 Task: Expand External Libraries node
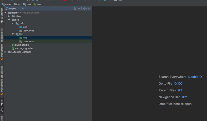click(x=5, y=52)
